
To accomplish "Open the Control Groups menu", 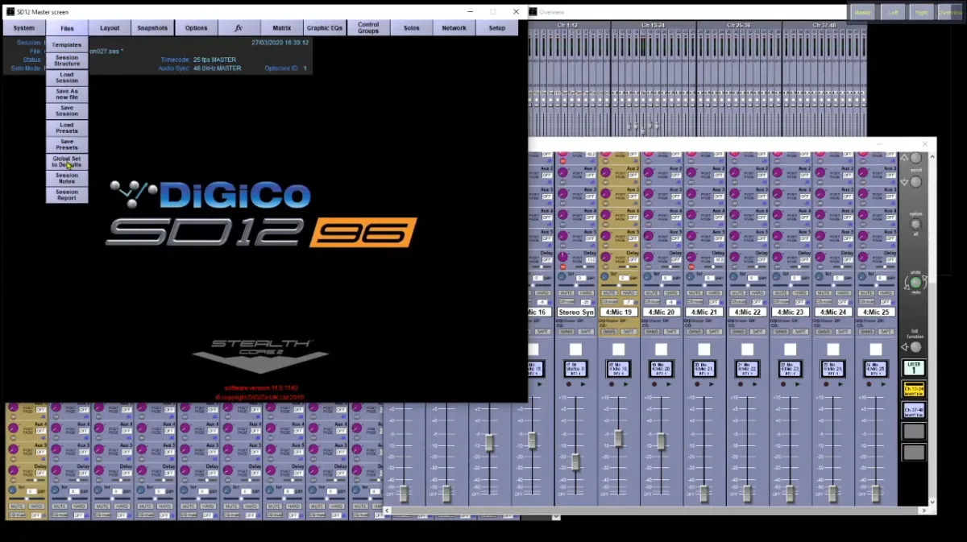I will click(x=368, y=28).
